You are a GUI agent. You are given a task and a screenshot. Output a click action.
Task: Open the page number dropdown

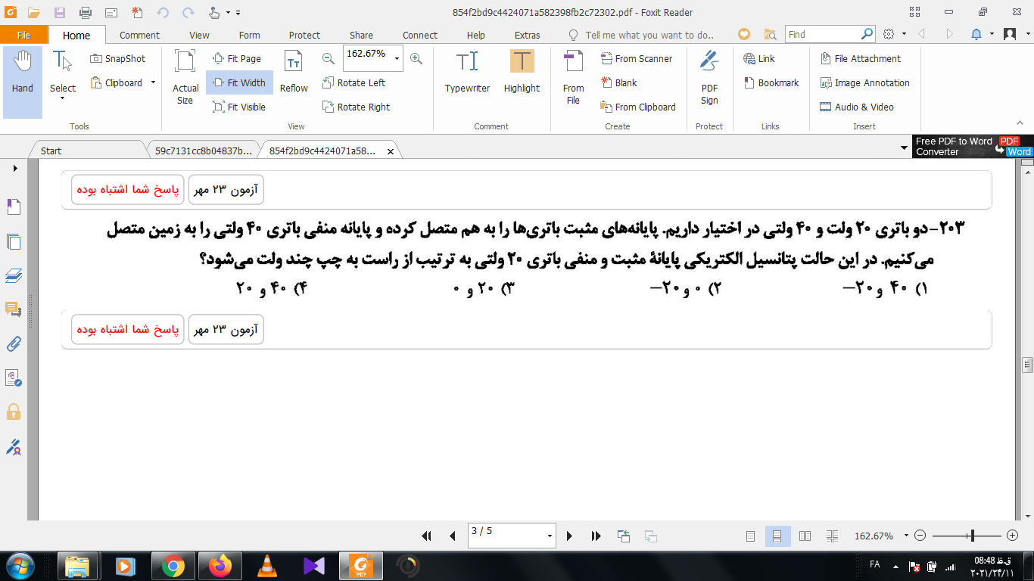click(550, 536)
